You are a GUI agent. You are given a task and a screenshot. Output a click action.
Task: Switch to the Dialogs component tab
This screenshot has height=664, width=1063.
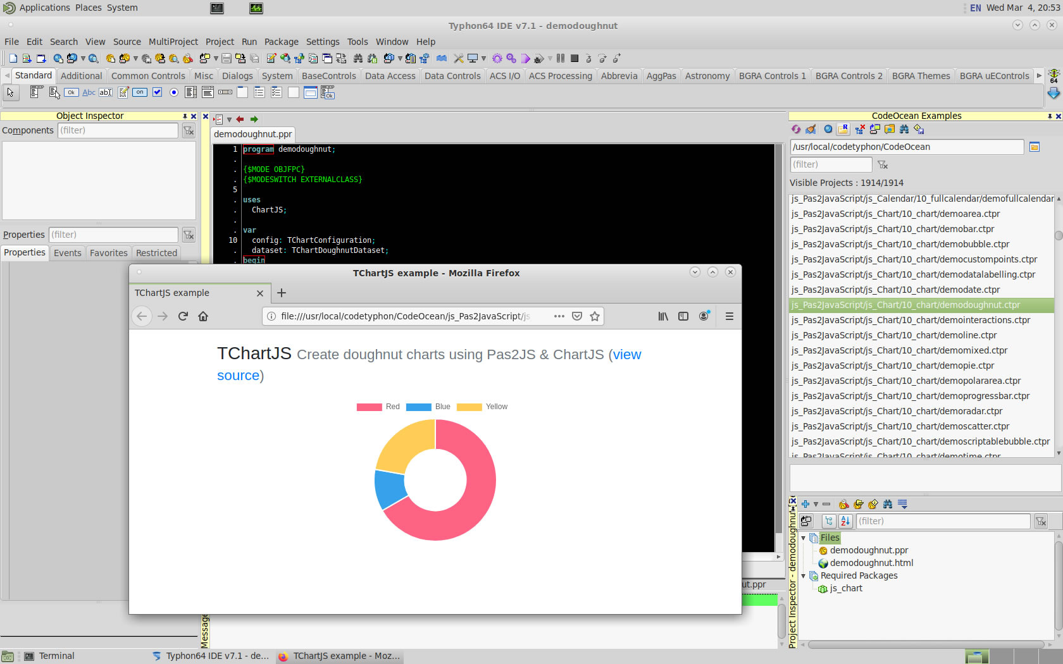coord(237,76)
